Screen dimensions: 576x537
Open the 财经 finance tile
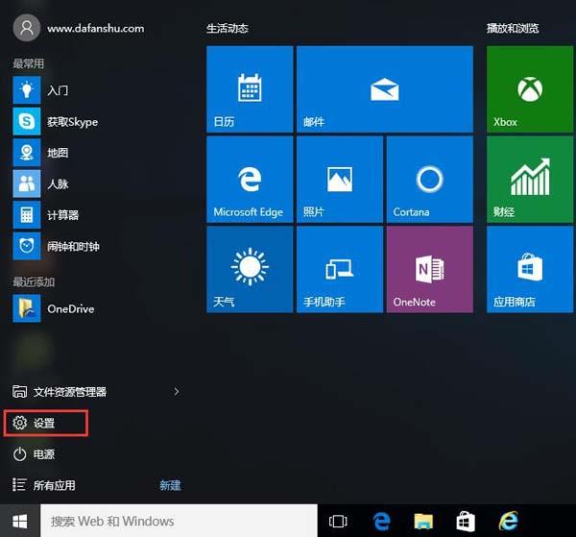(x=530, y=180)
